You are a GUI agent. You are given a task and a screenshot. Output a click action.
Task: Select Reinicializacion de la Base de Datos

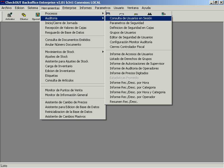pyautogui.click(x=73, y=112)
